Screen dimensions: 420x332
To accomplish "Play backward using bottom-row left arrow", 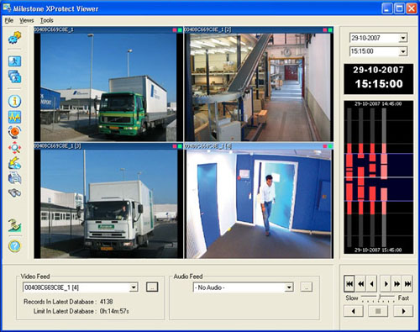I will tap(354, 311).
